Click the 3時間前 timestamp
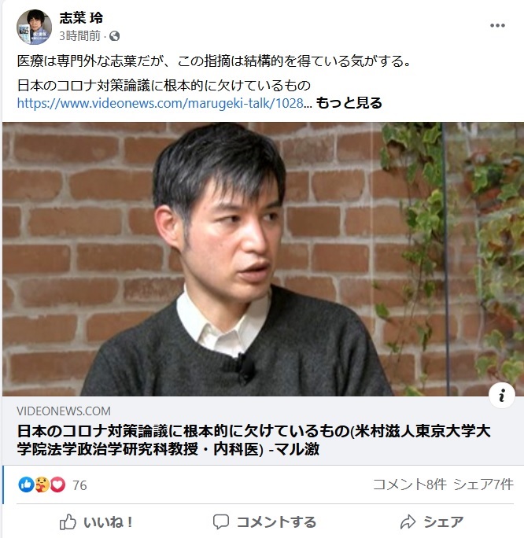The width and height of the screenshot is (524, 538). 79,36
